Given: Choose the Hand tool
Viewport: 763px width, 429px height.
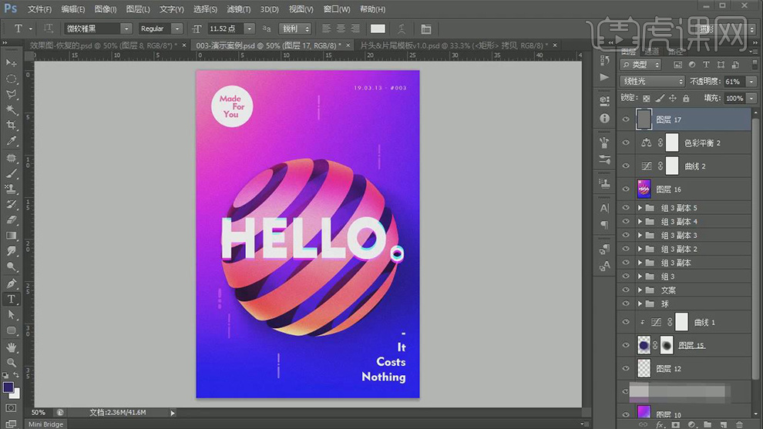Looking at the screenshot, I should click(x=11, y=347).
